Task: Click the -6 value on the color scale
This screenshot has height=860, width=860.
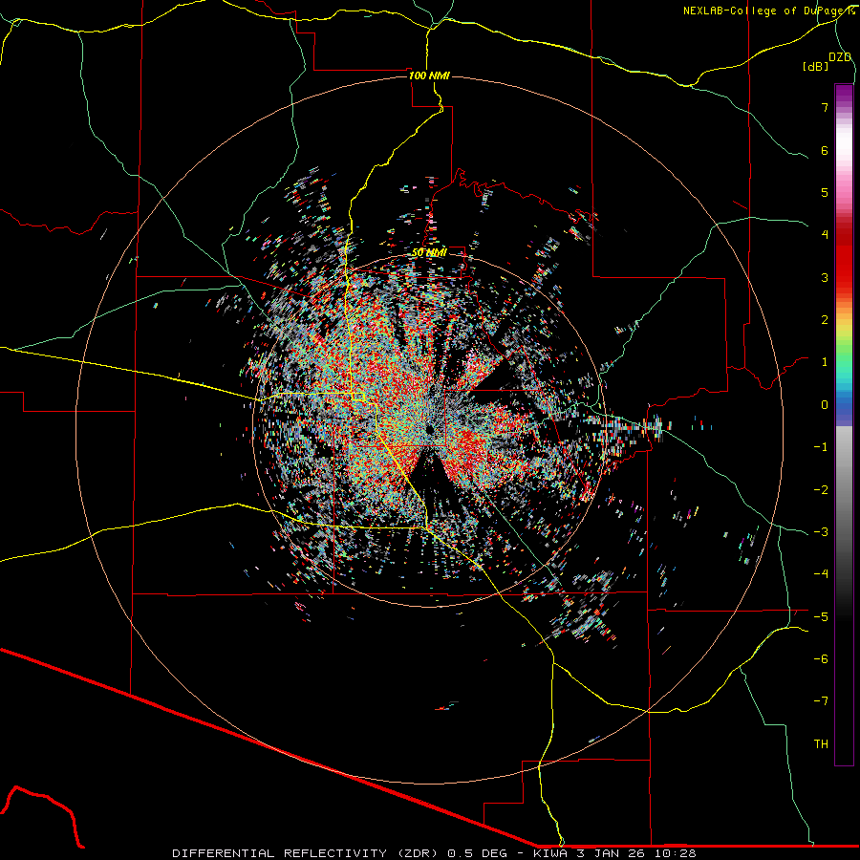Action: pyautogui.click(x=821, y=659)
